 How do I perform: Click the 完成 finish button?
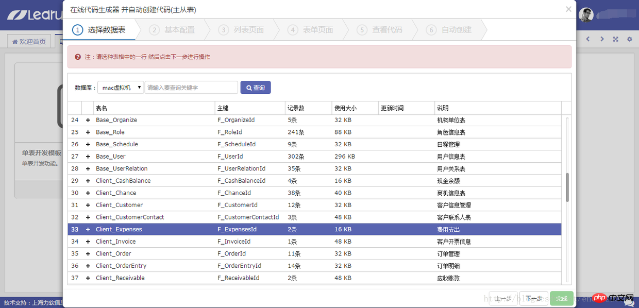pos(562,298)
